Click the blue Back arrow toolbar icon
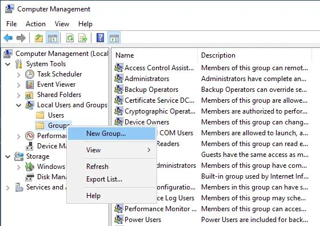The width and height of the screenshot is (320, 226). (8, 38)
